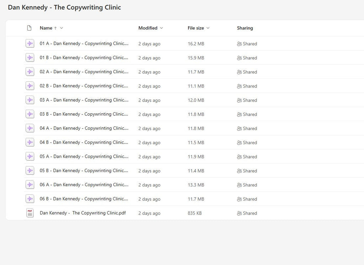Click audio icon of 06 B file
The image size is (364, 265).
click(30, 199)
